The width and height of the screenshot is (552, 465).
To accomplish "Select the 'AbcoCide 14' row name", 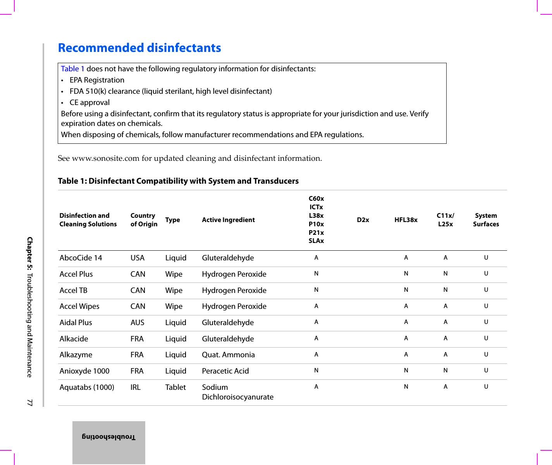I will pyautogui.click(x=81, y=258).
